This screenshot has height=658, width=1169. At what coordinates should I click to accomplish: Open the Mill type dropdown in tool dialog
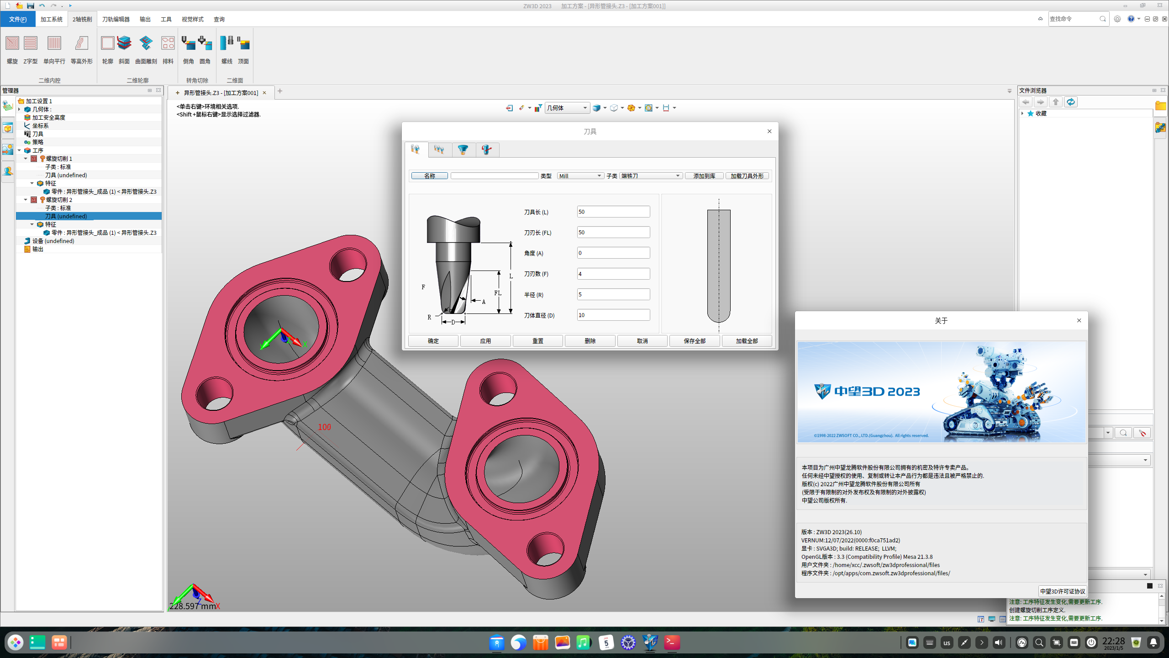pos(580,175)
